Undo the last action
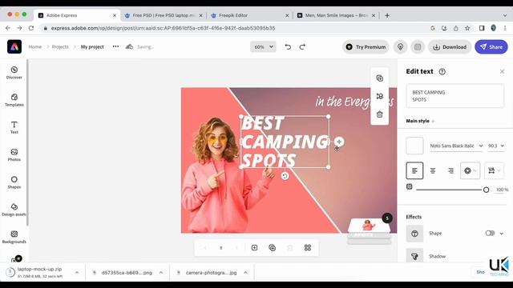Image resolution: width=513 pixels, height=288 pixels. coord(288,46)
